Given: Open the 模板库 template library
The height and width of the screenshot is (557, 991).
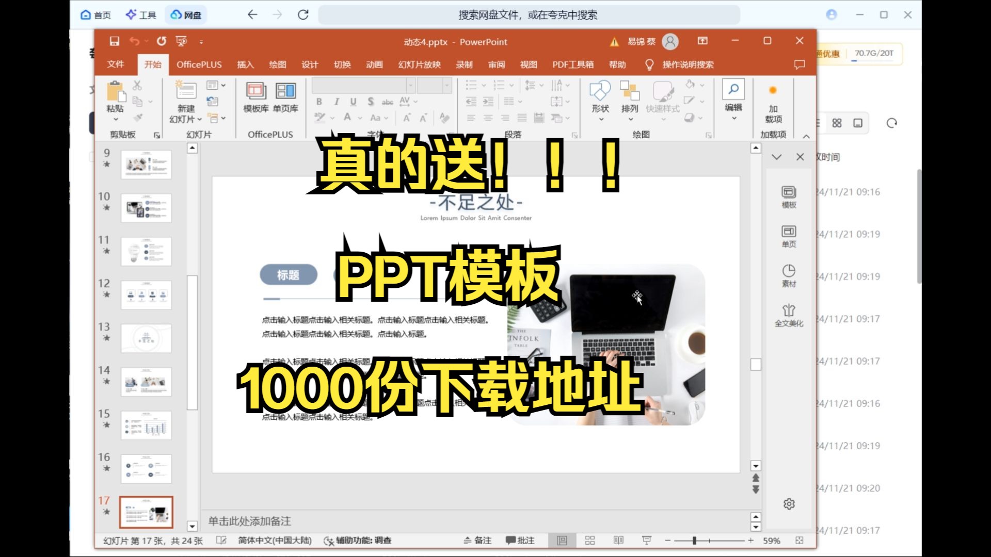Looking at the screenshot, I should pyautogui.click(x=256, y=97).
